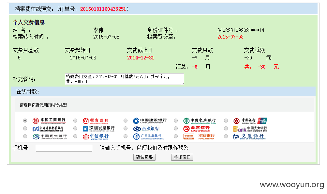Click the 在线付款 section header
This screenshot has height=194, width=327.
pyautogui.click(x=163, y=92)
